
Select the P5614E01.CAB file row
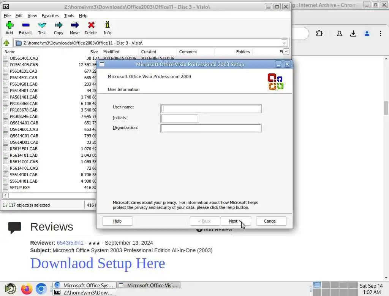[x=50, y=71]
